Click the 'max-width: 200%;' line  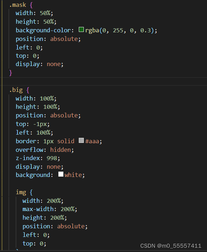coord(50,209)
